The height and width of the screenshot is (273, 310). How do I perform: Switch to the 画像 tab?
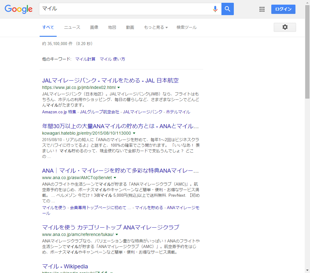point(94,27)
